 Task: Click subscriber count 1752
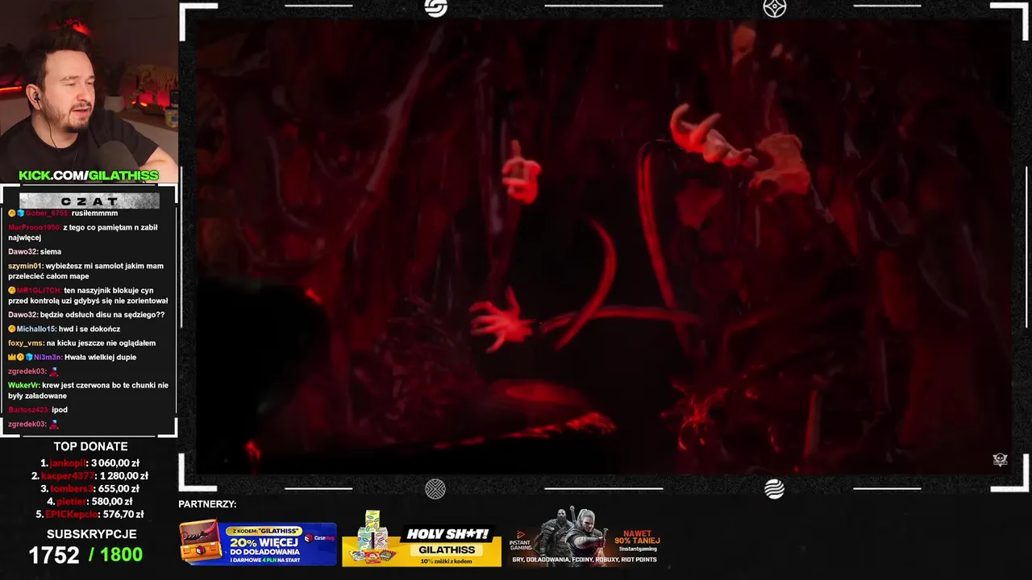click(x=54, y=555)
